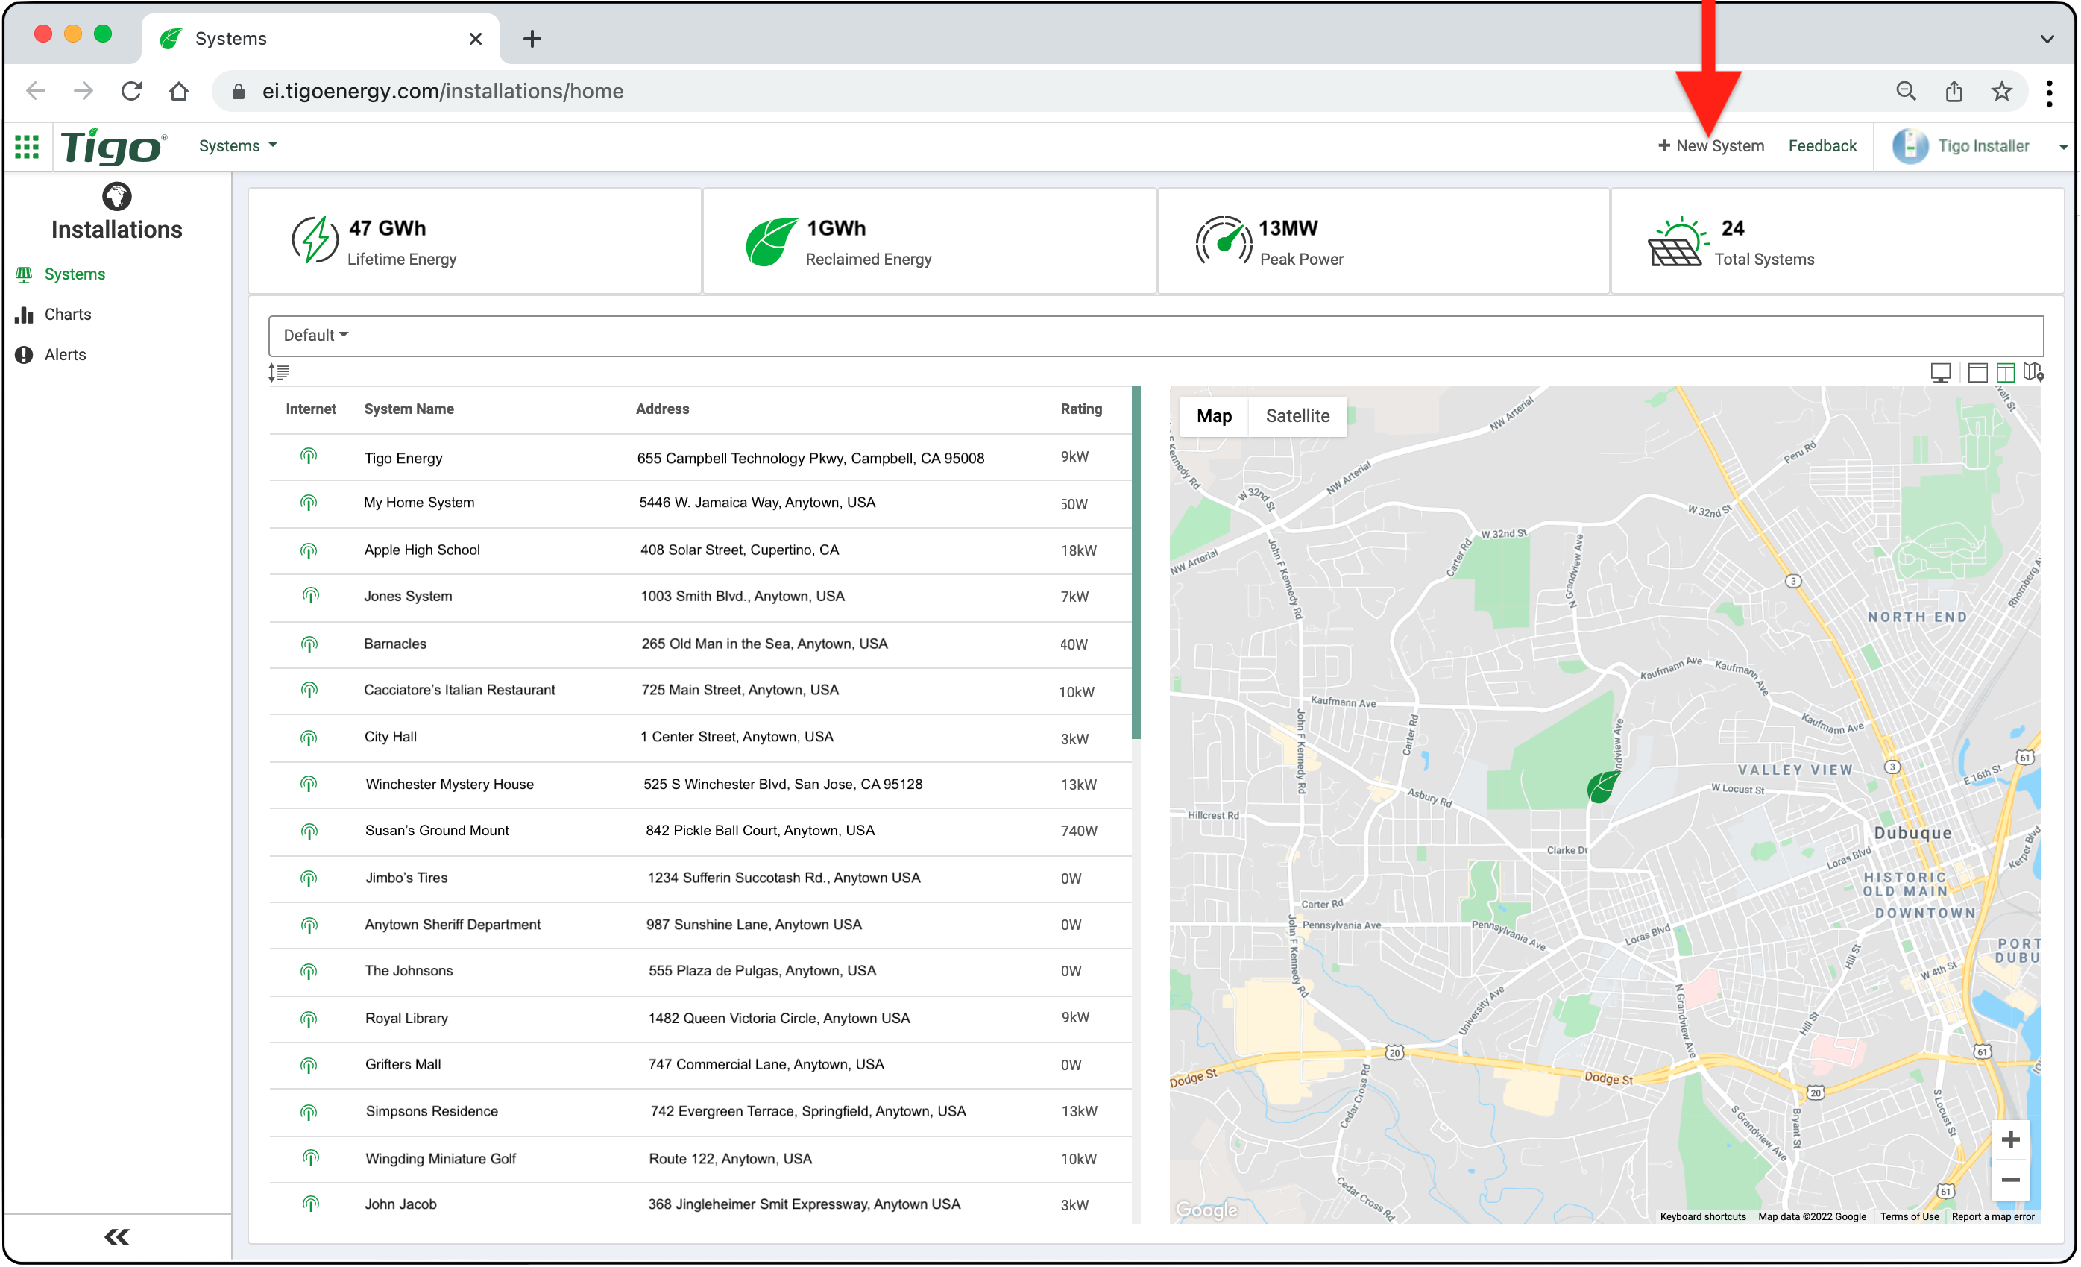Image resolution: width=2081 pixels, height=1267 pixels.
Task: Click the Total Systems solar panel icon
Action: click(1678, 242)
